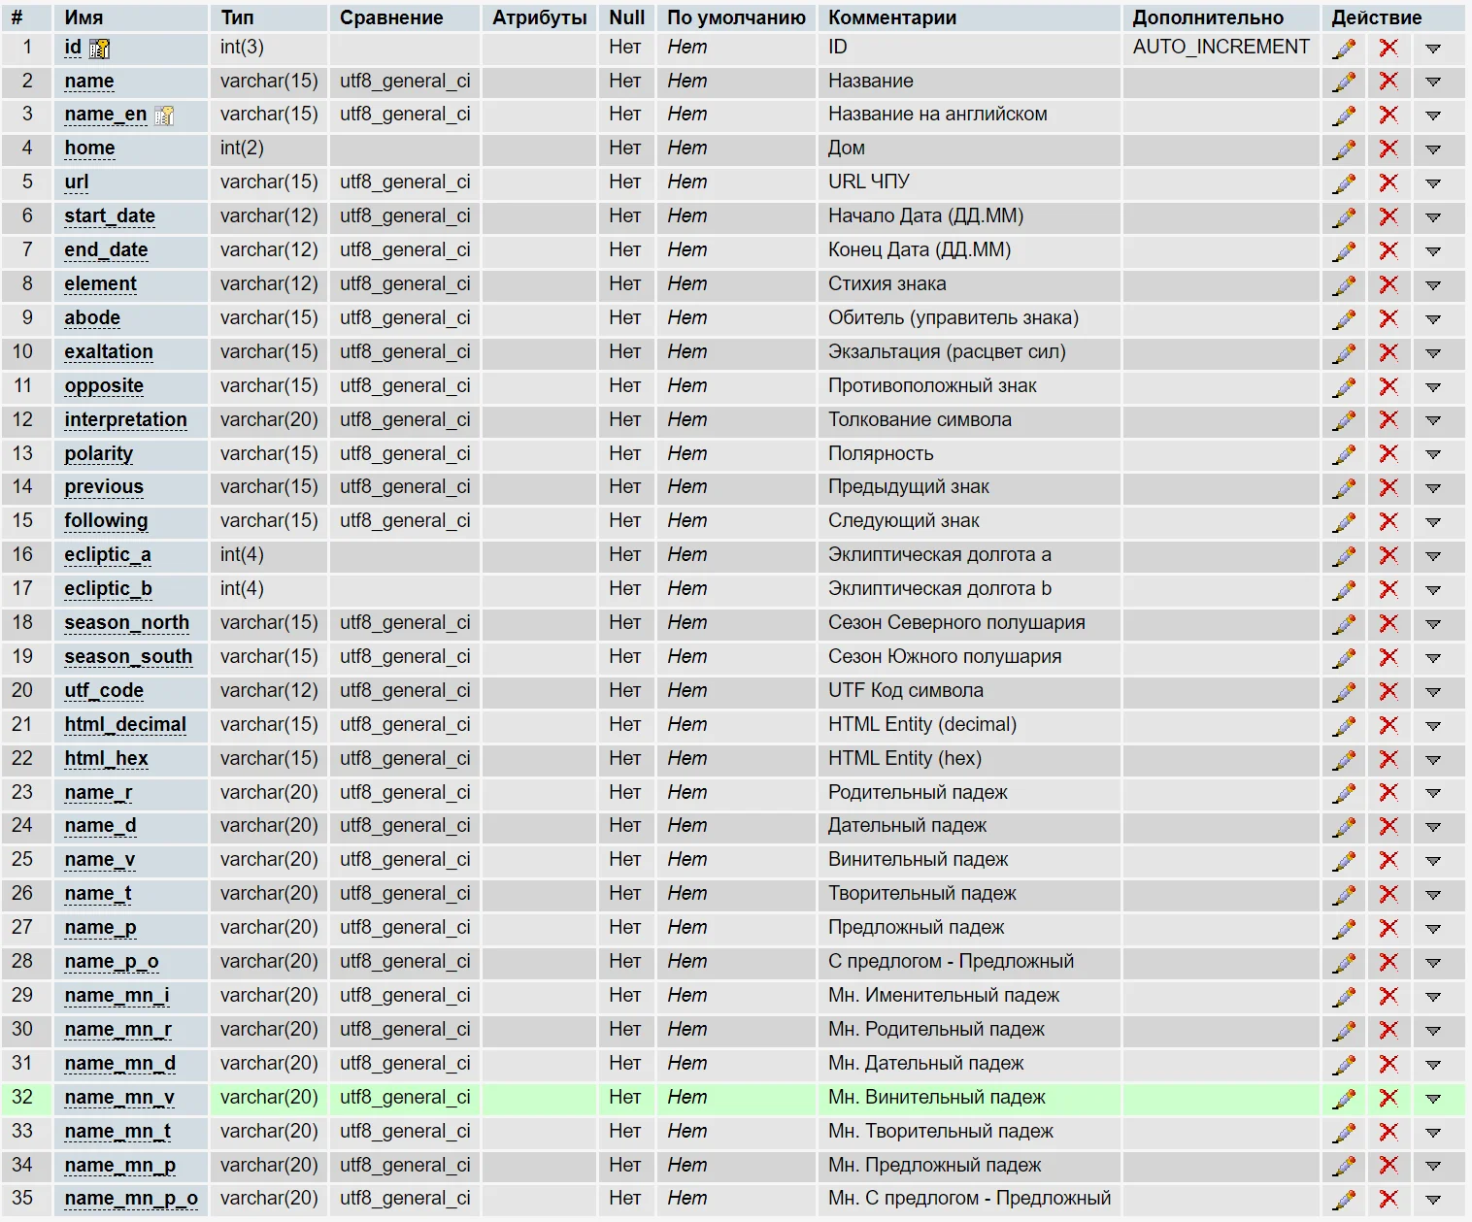Drop the following column red X
Screen dimensions: 1472x1222
(1388, 521)
